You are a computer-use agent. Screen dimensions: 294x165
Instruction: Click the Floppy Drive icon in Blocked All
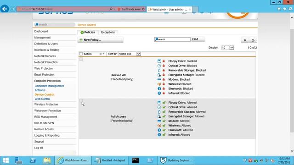click(x=159, y=61)
